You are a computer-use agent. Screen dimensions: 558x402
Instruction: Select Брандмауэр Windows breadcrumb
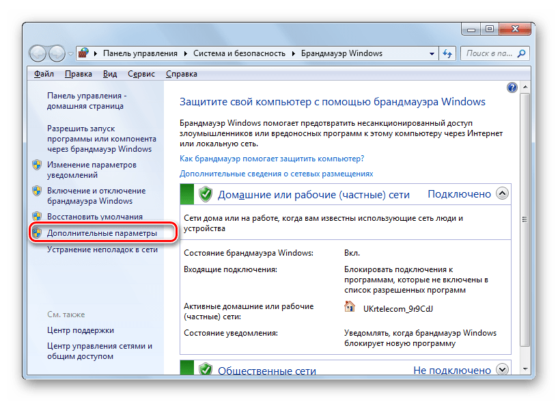click(341, 53)
